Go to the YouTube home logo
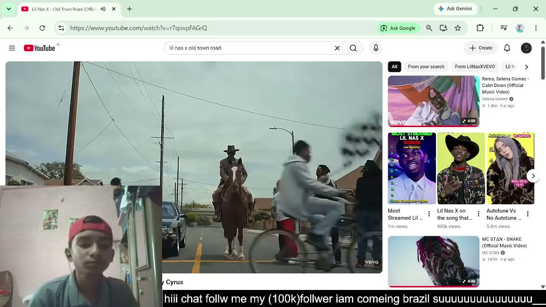546x307 pixels. pos(39,48)
